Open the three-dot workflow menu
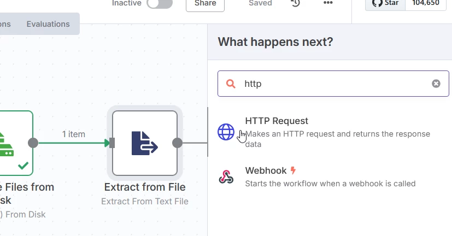The height and width of the screenshot is (236, 452). click(328, 3)
